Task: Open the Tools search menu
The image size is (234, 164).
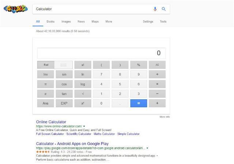Action: [x=163, y=21]
